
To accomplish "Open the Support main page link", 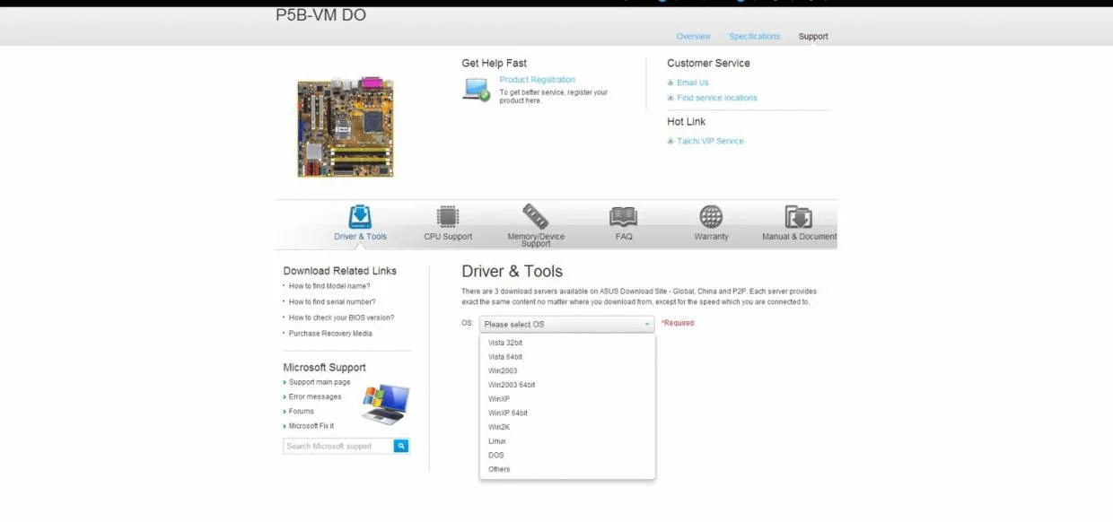I will pyautogui.click(x=320, y=382).
